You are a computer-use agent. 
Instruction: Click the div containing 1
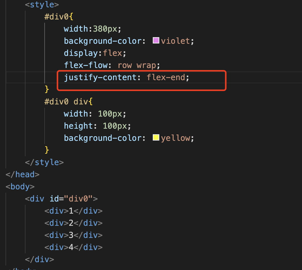pyautogui.click(x=73, y=211)
